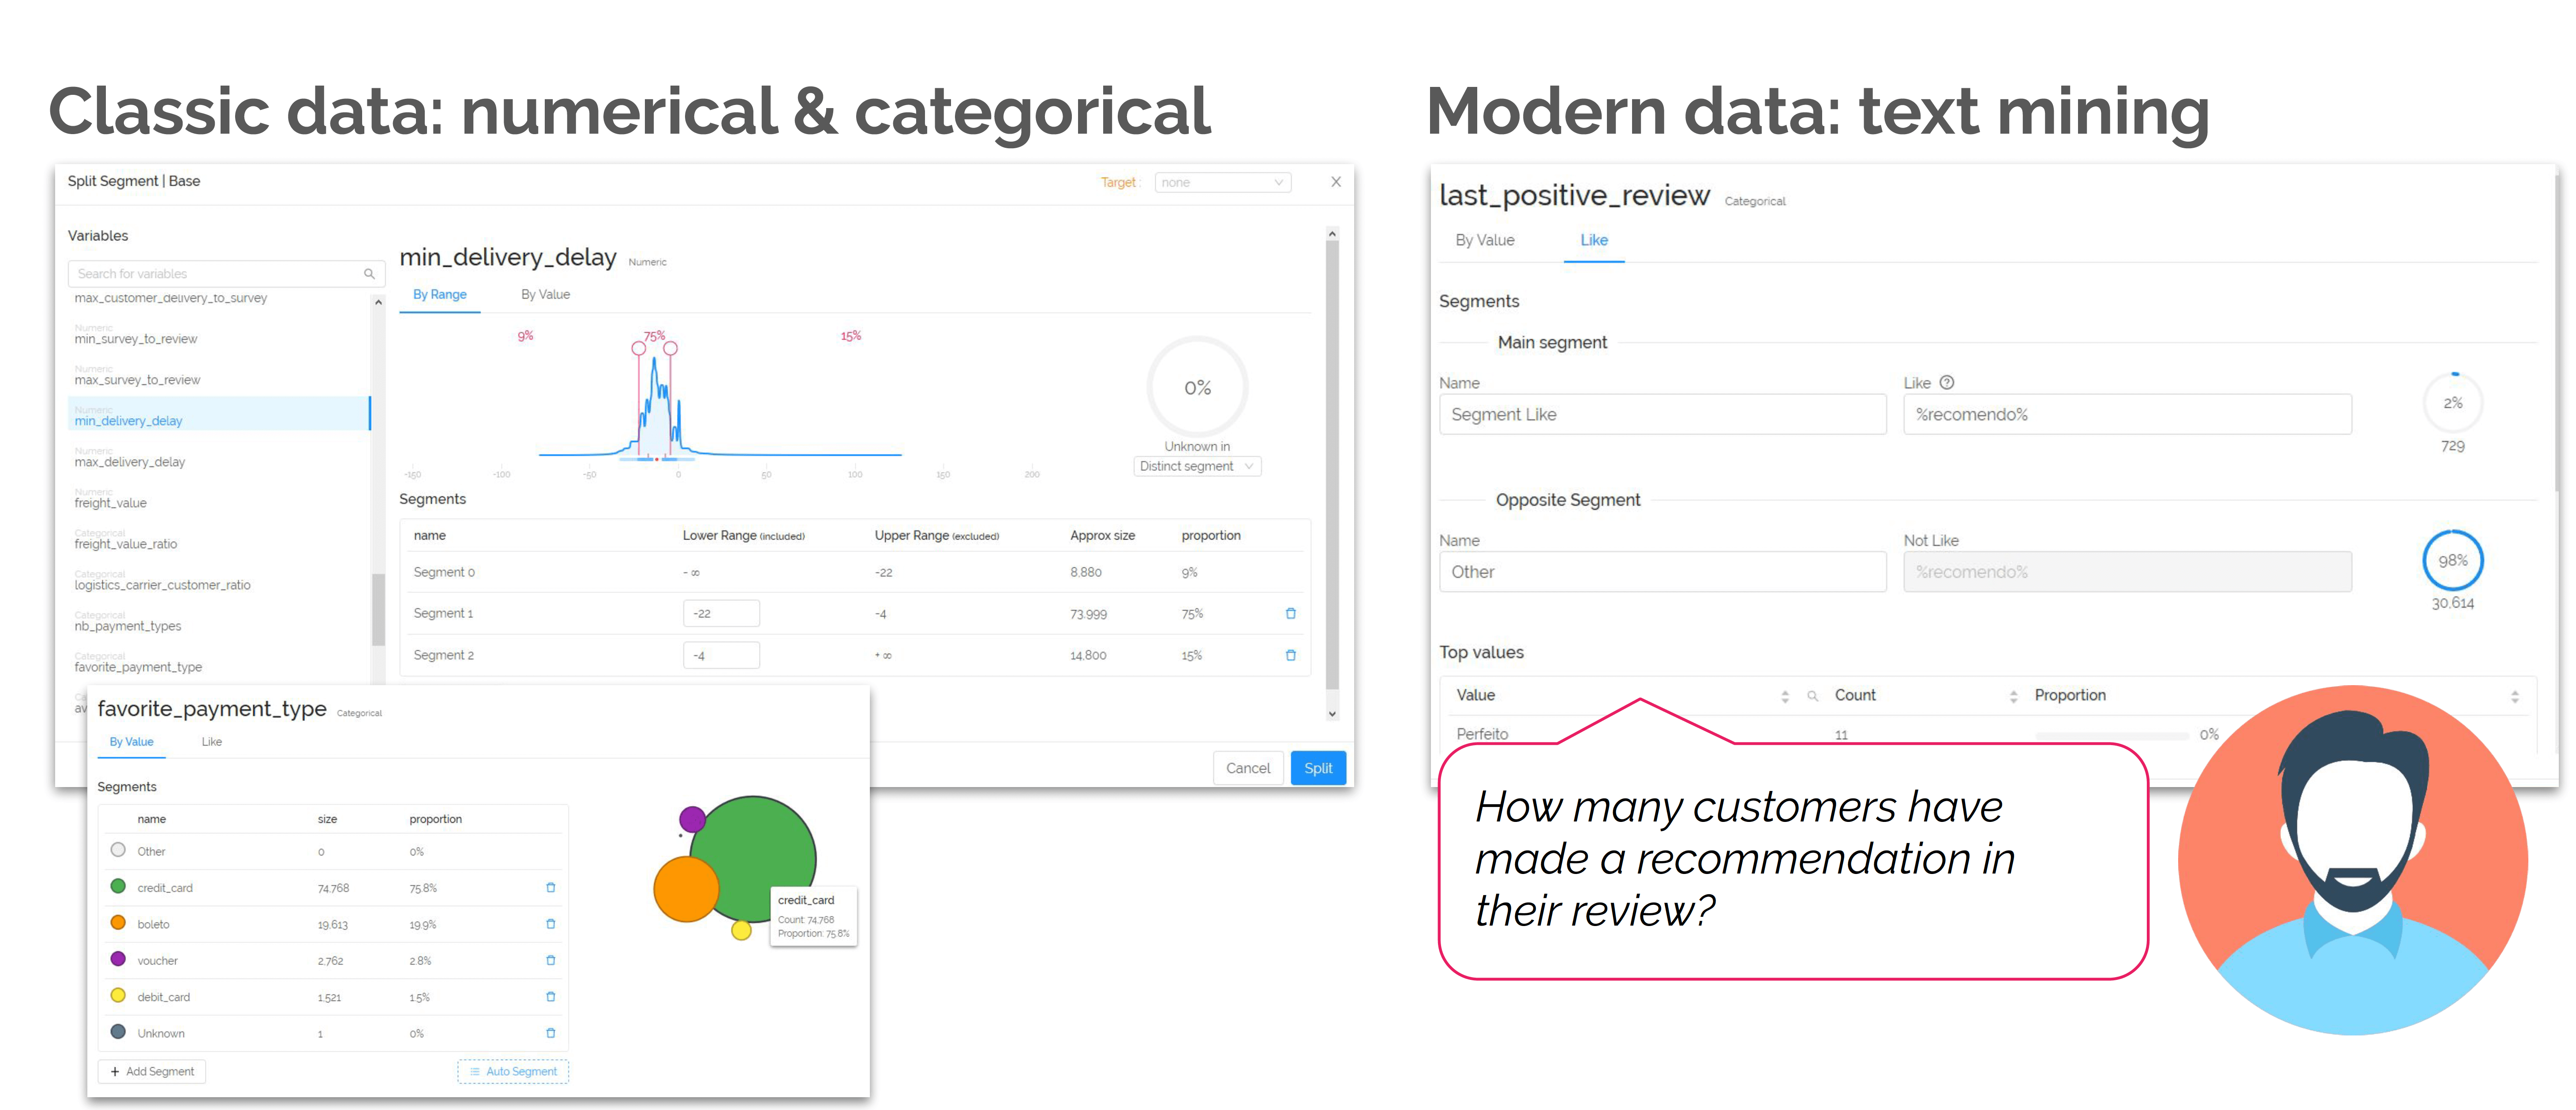Click the dialog scrollbar up arrow

(1332, 233)
